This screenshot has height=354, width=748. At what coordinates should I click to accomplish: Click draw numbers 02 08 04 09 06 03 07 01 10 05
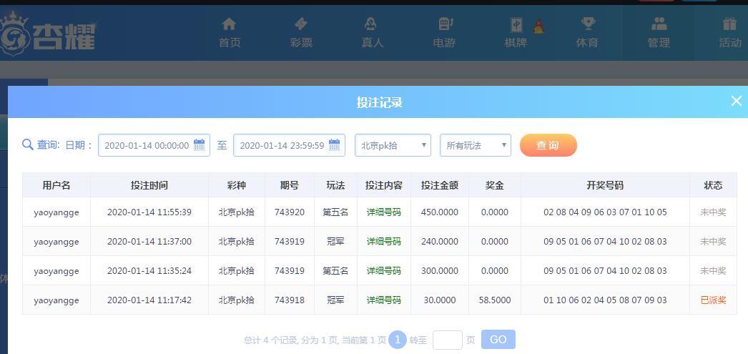point(605,212)
